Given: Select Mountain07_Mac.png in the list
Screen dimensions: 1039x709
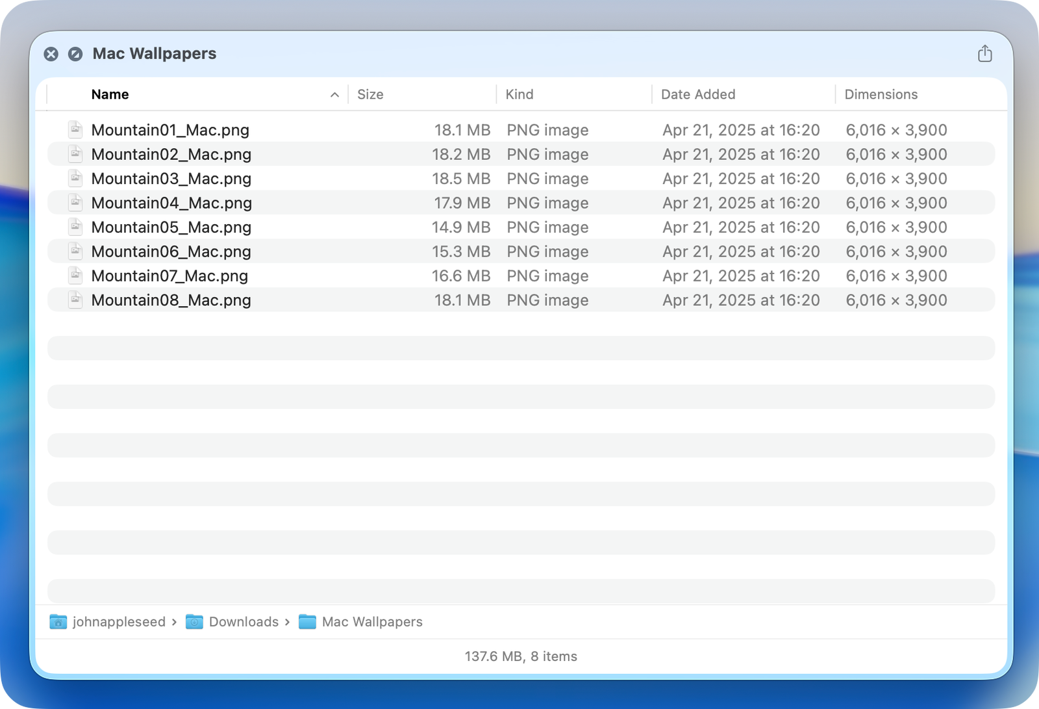Looking at the screenshot, I should click(169, 276).
